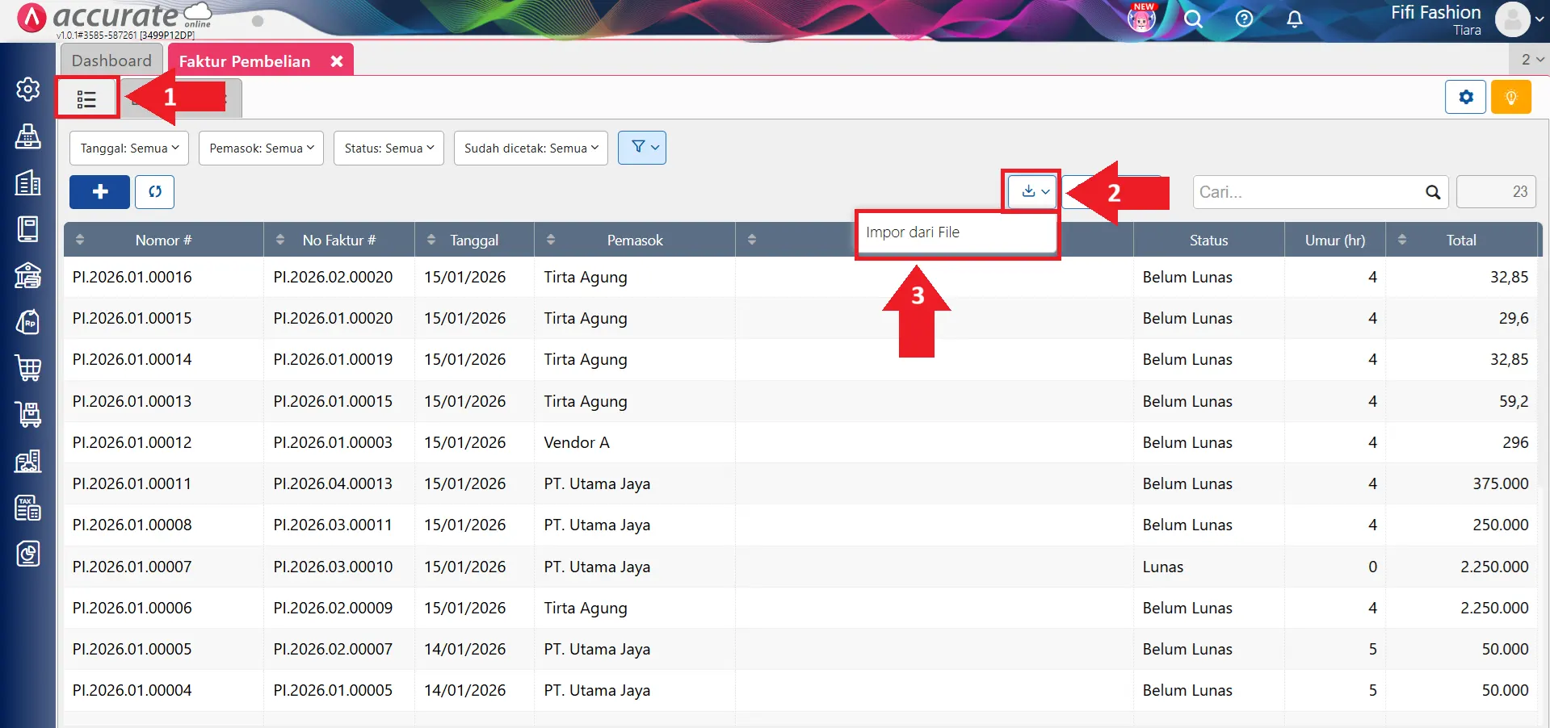
Task: Open the Status: Semua filter dropdown
Action: (388, 148)
